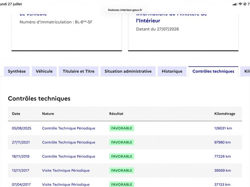The image size is (250, 187).
Task: Click the date 18/11/2019
Action: [21, 156]
